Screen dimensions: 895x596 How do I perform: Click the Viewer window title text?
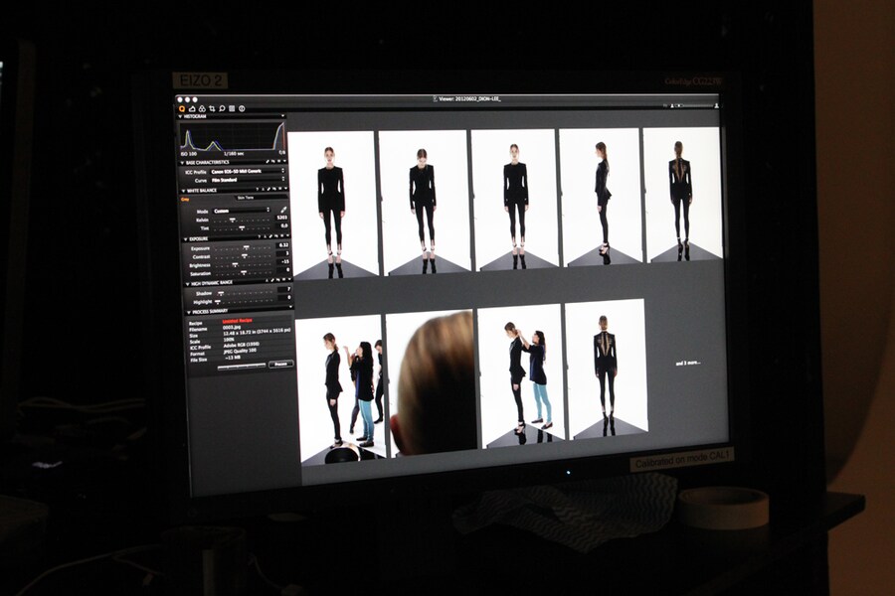tap(469, 98)
